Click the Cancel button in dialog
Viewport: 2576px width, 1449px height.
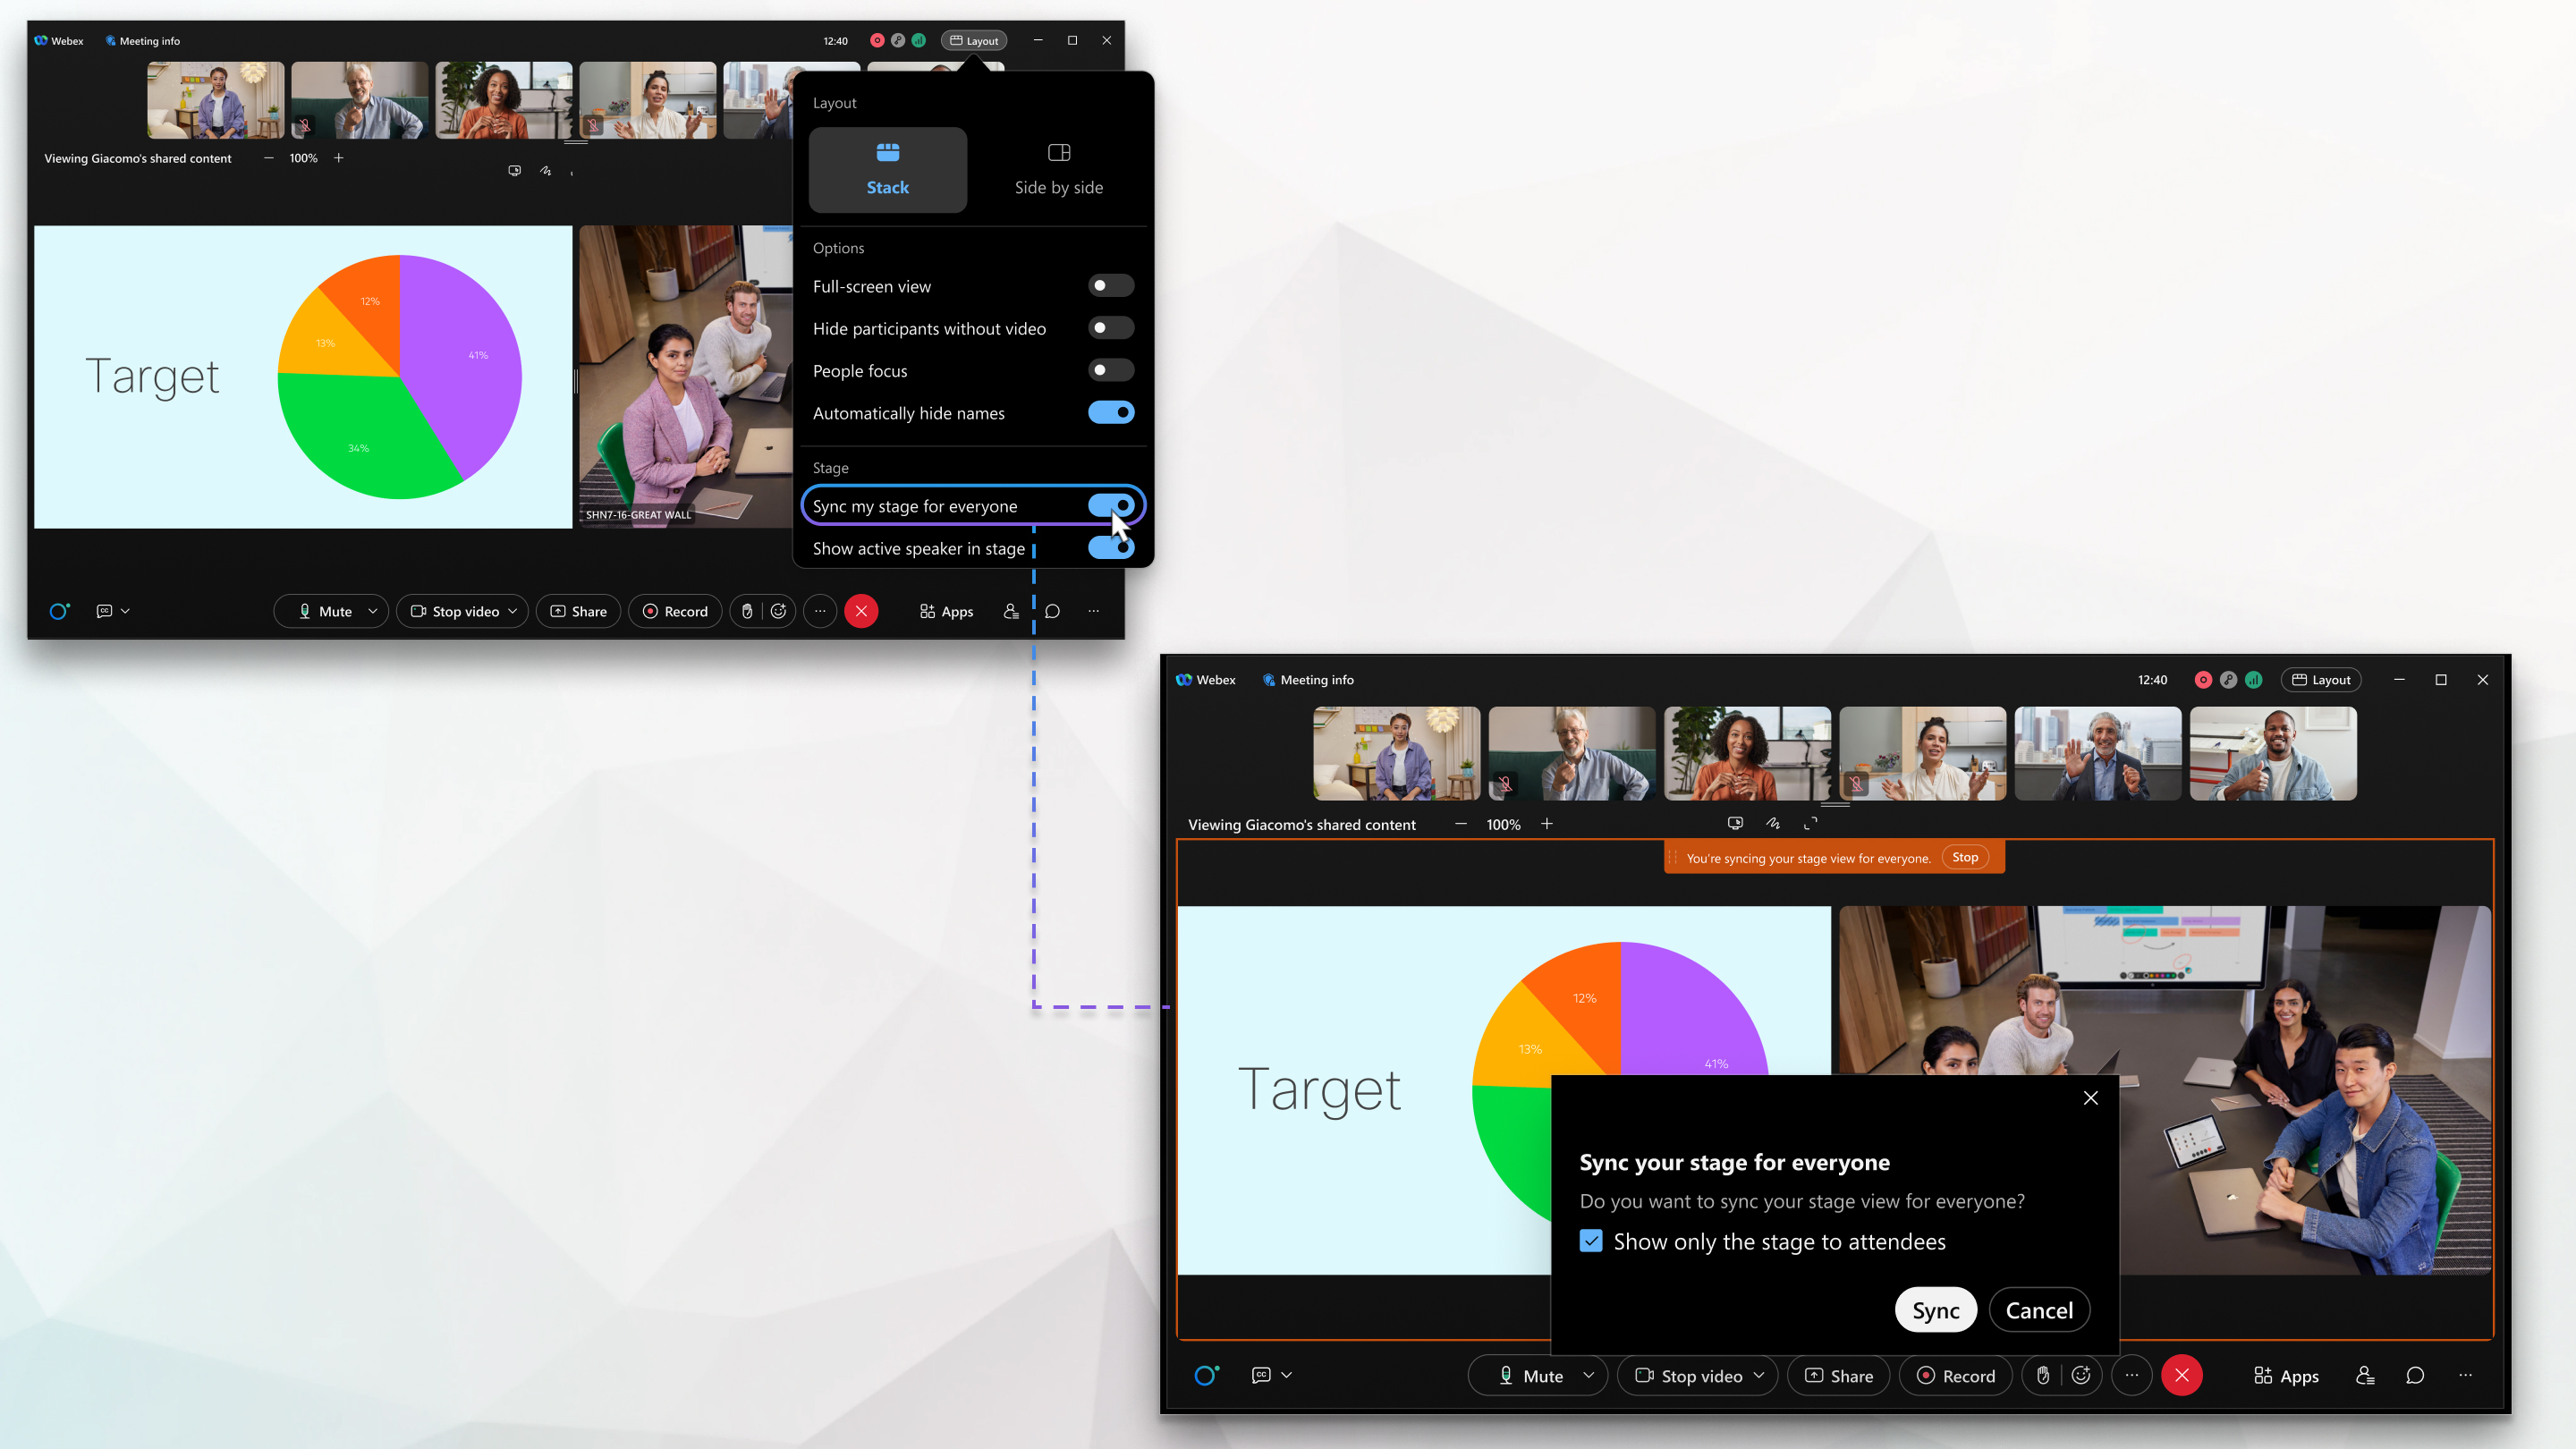coord(2038,1309)
